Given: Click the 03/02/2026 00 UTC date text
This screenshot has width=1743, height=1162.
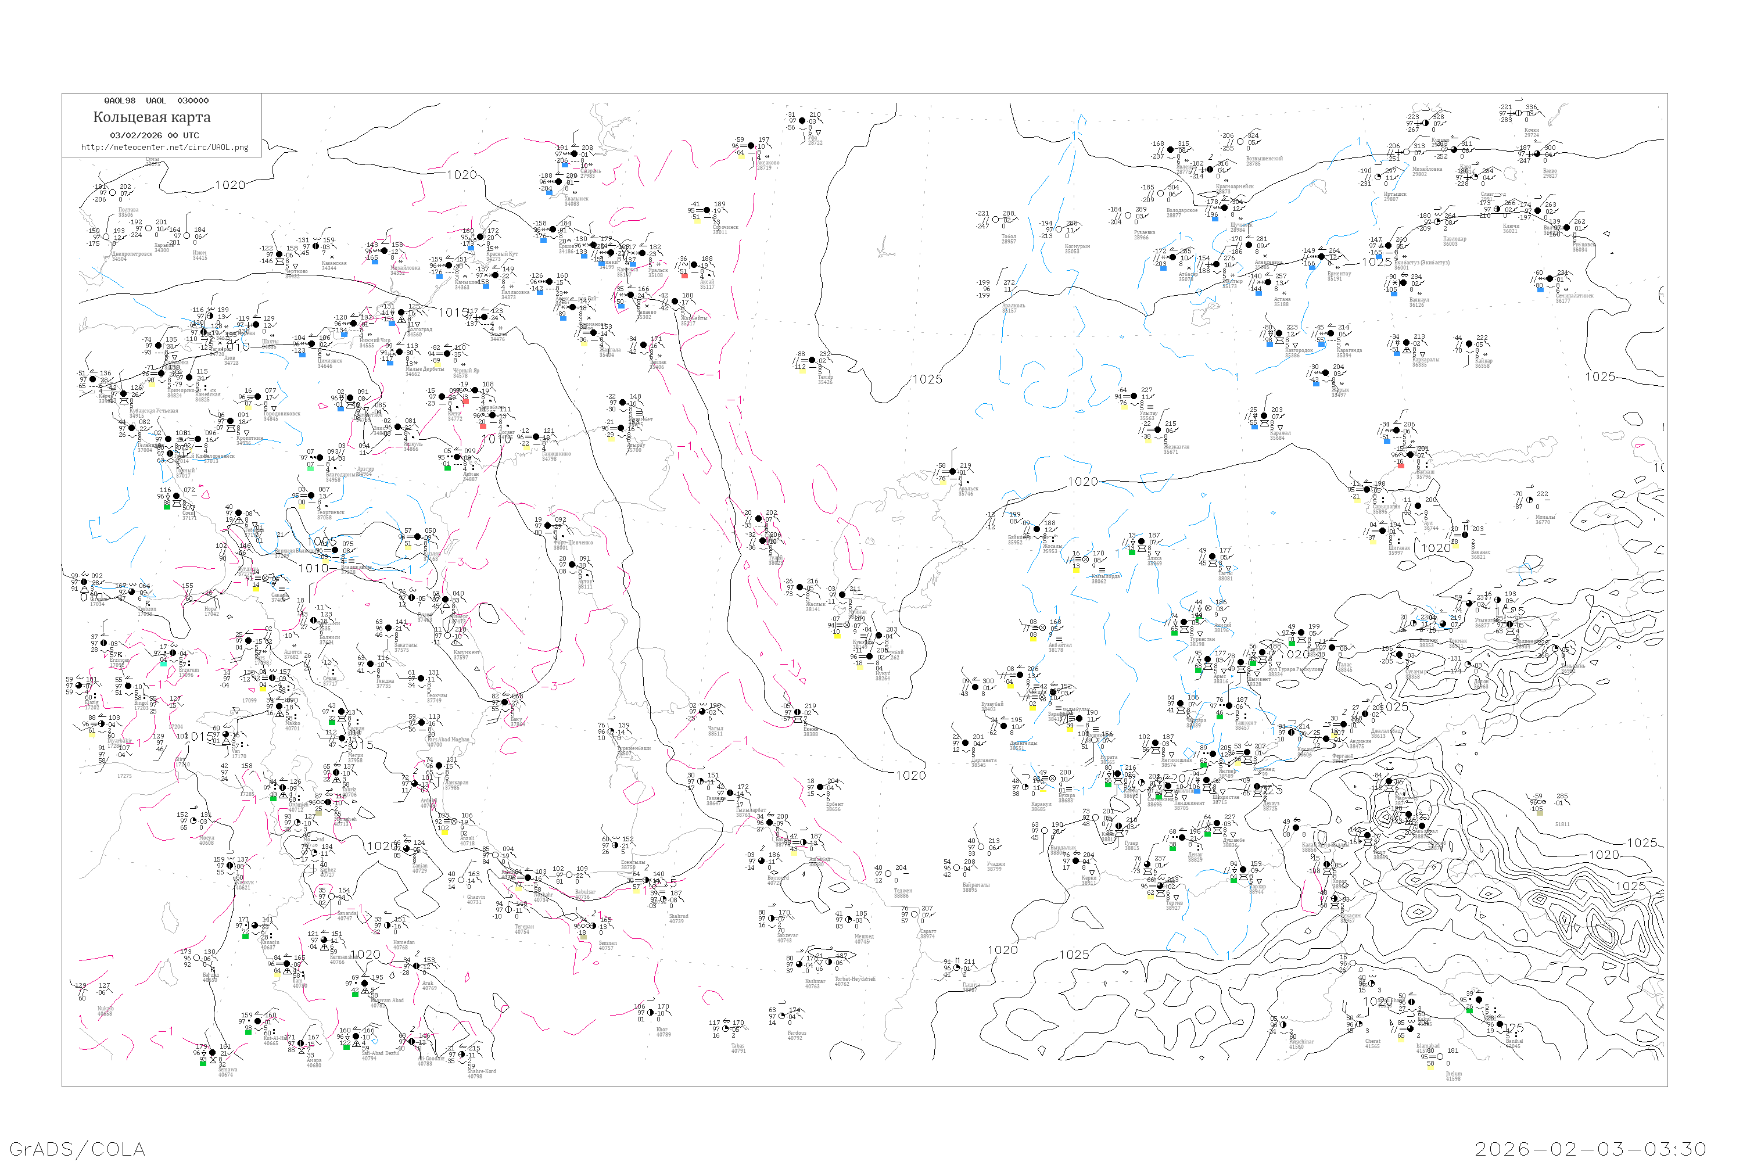Looking at the screenshot, I should (154, 135).
